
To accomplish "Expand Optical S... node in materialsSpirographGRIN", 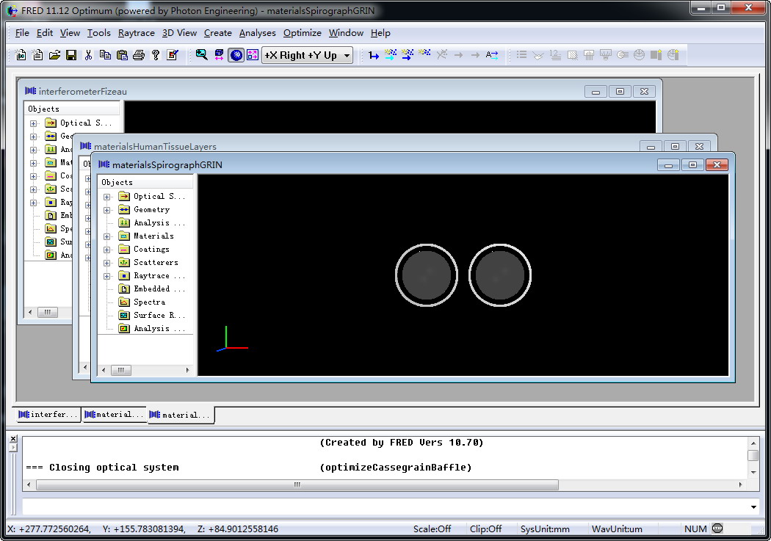I will (x=106, y=197).
